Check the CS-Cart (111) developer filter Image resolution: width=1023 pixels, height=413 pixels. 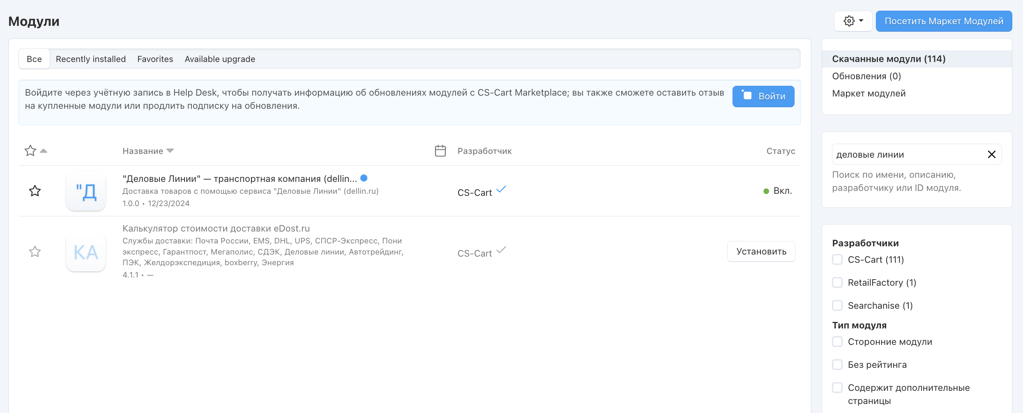click(x=837, y=260)
